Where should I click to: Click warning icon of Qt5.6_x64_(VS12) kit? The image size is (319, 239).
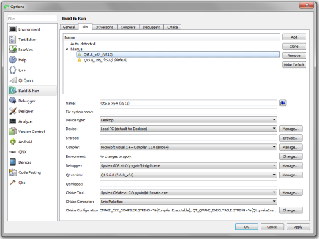pos(80,55)
